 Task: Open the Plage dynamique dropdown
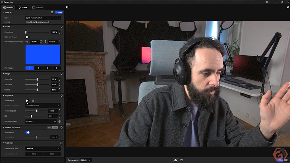point(41,122)
